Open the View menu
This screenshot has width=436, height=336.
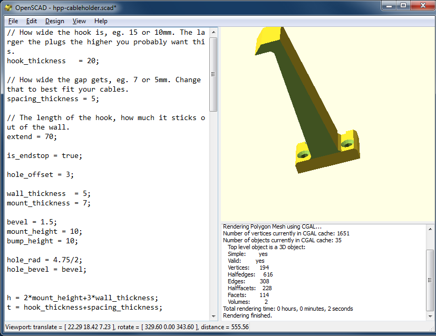(x=79, y=21)
